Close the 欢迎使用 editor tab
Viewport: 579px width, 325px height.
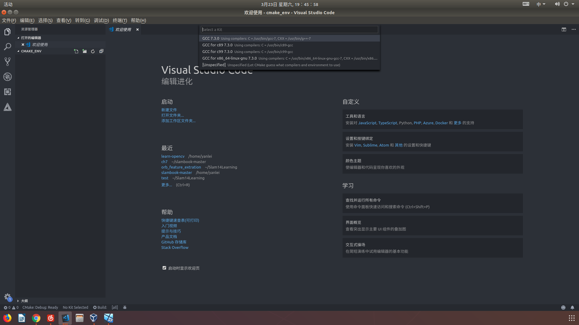[x=138, y=29]
